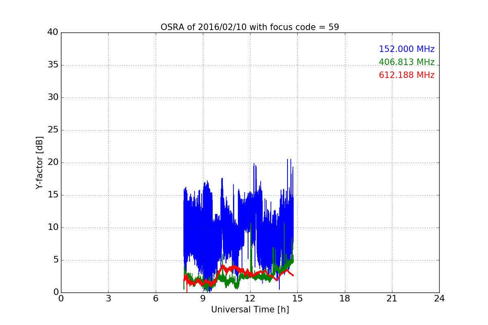Image resolution: width=488 pixels, height=325 pixels.
Task: Click the x-axis tick value 6
Action: coord(155,299)
